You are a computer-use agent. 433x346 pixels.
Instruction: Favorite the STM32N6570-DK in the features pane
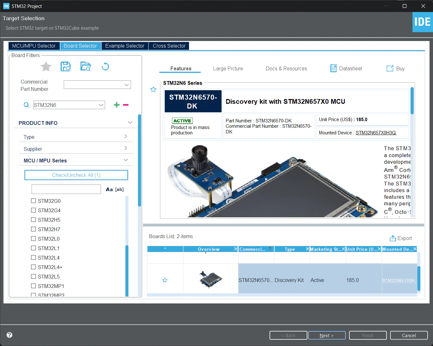click(x=153, y=89)
